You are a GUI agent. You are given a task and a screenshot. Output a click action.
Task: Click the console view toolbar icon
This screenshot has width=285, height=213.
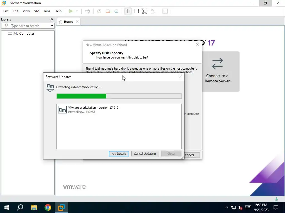165,11
